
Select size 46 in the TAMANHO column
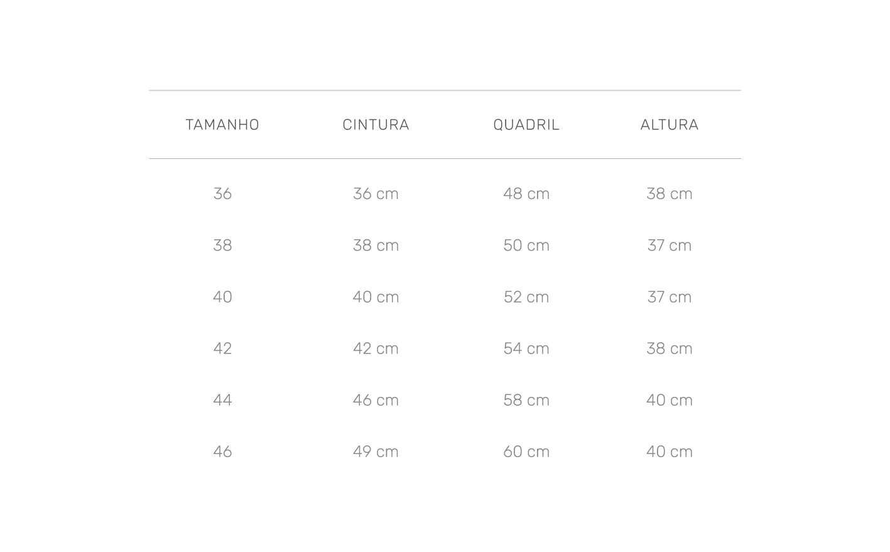pos(222,451)
